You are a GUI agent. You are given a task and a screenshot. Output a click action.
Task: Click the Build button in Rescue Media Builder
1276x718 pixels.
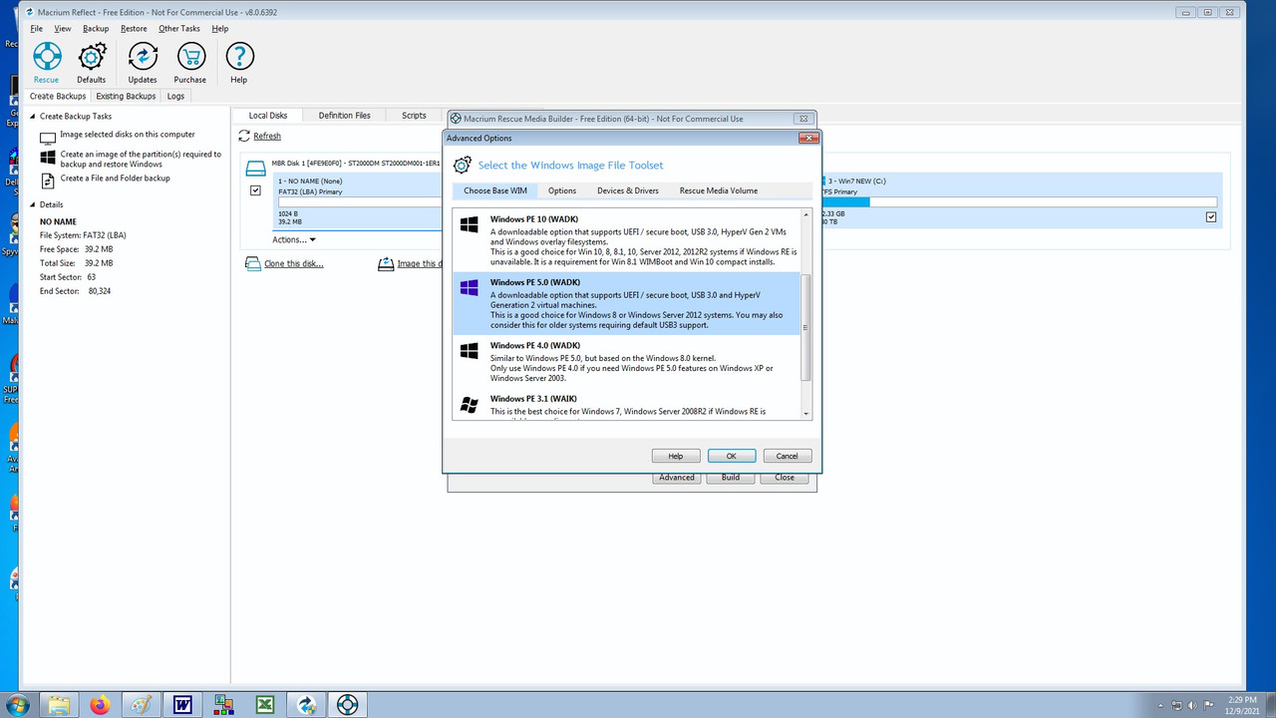tap(731, 478)
